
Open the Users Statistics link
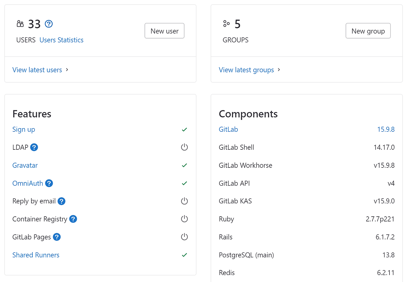click(62, 40)
